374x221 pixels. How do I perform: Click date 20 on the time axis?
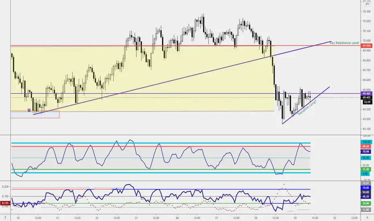[18, 218]
